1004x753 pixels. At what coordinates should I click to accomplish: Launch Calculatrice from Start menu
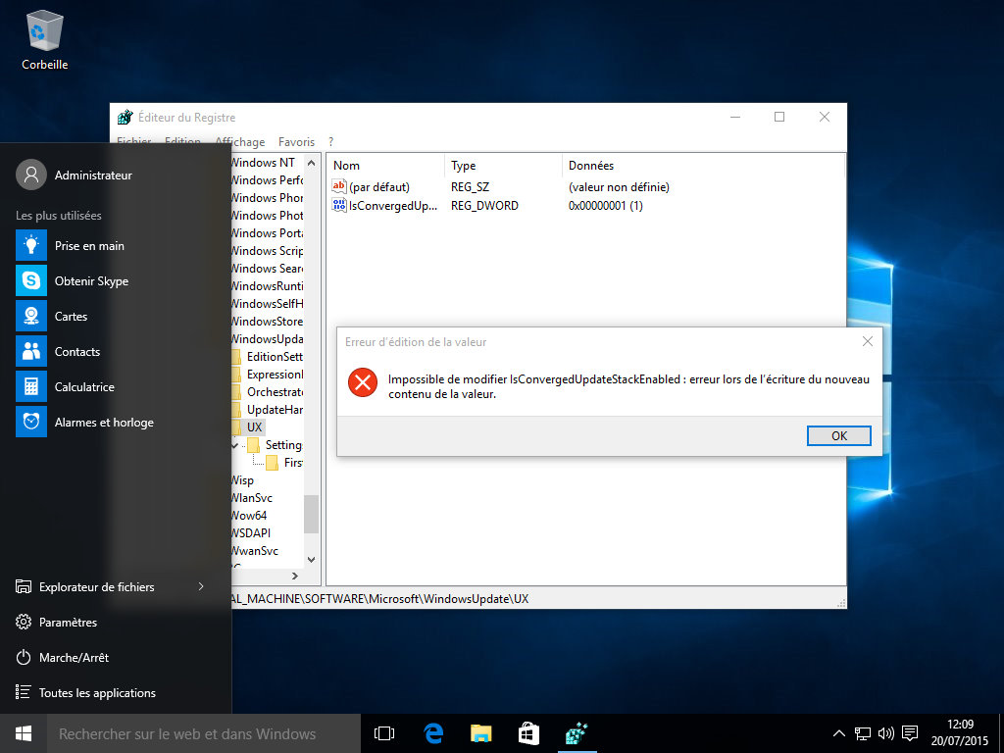(84, 387)
